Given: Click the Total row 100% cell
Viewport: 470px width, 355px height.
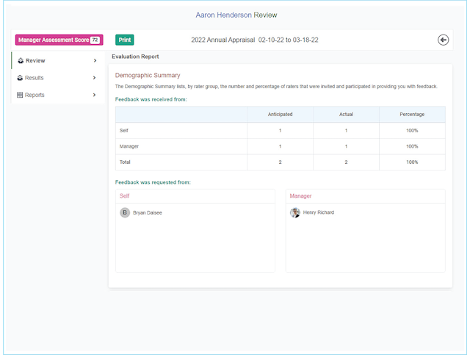Looking at the screenshot, I should (x=412, y=162).
